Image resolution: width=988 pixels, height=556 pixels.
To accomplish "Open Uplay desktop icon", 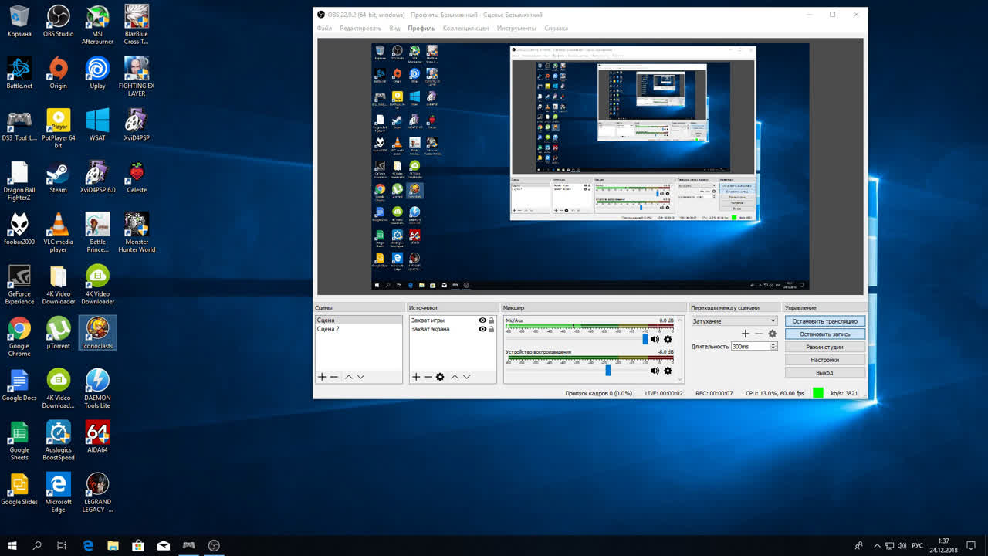I will tap(97, 73).
